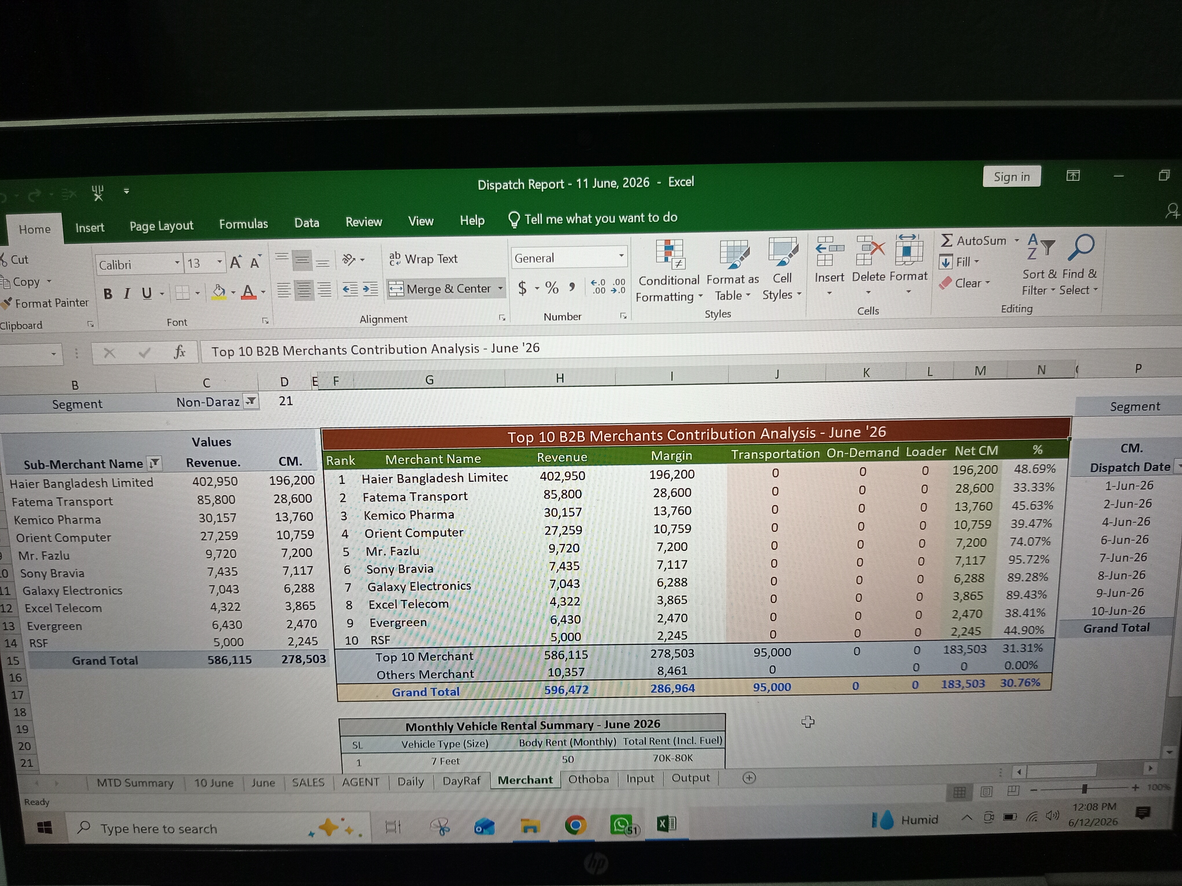Click Decrease Decimal icon
The width and height of the screenshot is (1182, 886).
[x=618, y=286]
